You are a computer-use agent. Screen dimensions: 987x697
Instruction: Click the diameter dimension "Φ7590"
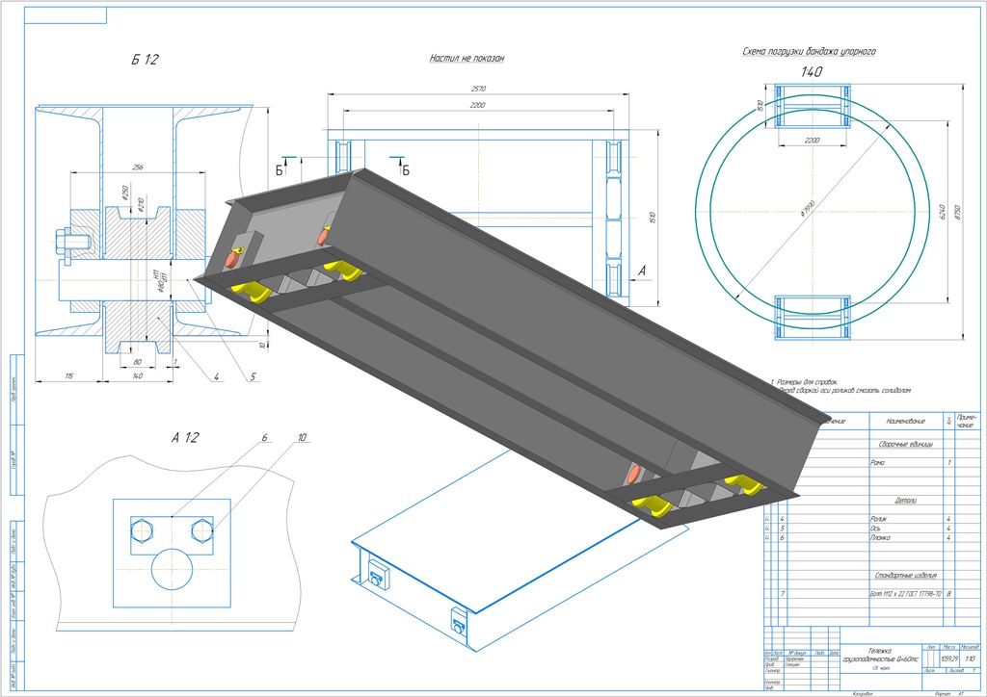[809, 208]
